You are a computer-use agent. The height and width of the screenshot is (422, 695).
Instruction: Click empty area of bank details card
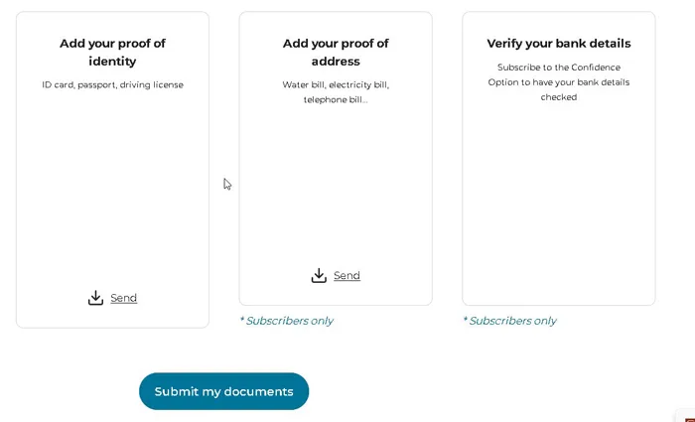558,200
